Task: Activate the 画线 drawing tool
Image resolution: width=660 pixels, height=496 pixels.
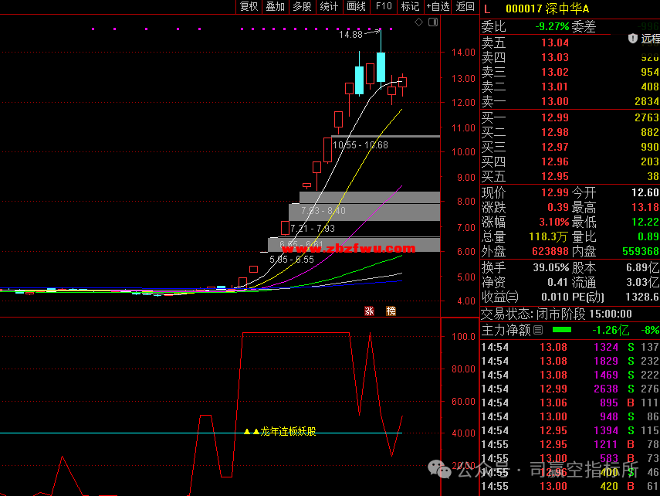Action: tap(356, 7)
